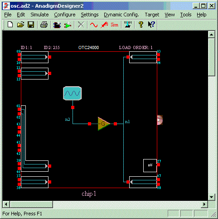Click the ID2: 255 label
The width and height of the screenshot is (218, 219).
[x=52, y=48]
